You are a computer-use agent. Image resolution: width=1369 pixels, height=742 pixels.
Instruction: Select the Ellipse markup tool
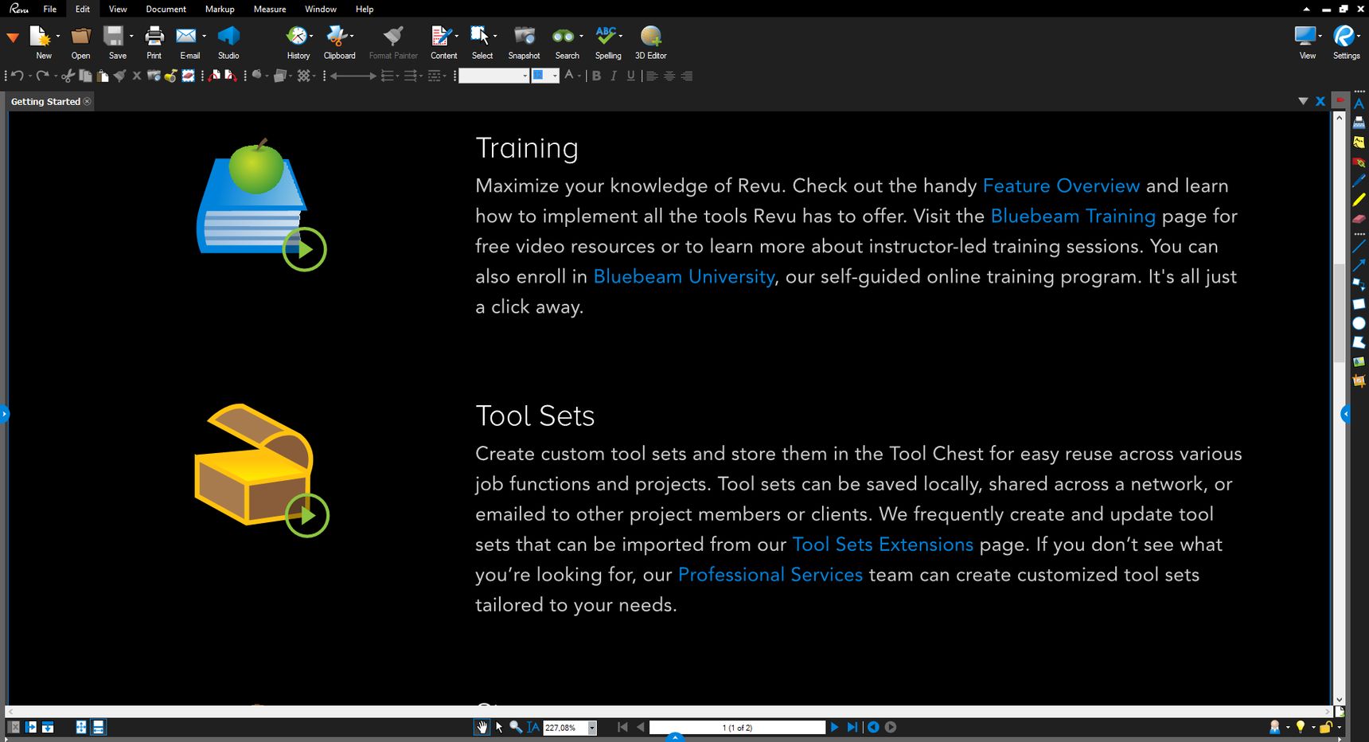coord(1359,323)
